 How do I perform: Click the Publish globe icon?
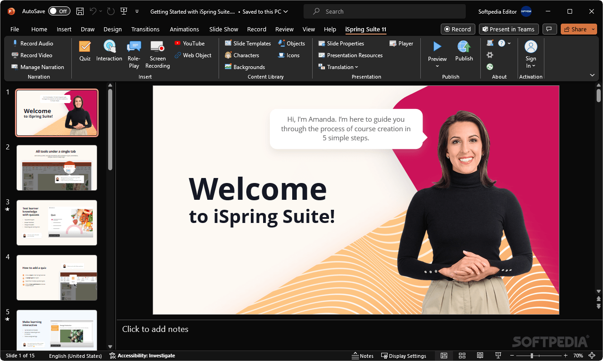[x=464, y=46]
